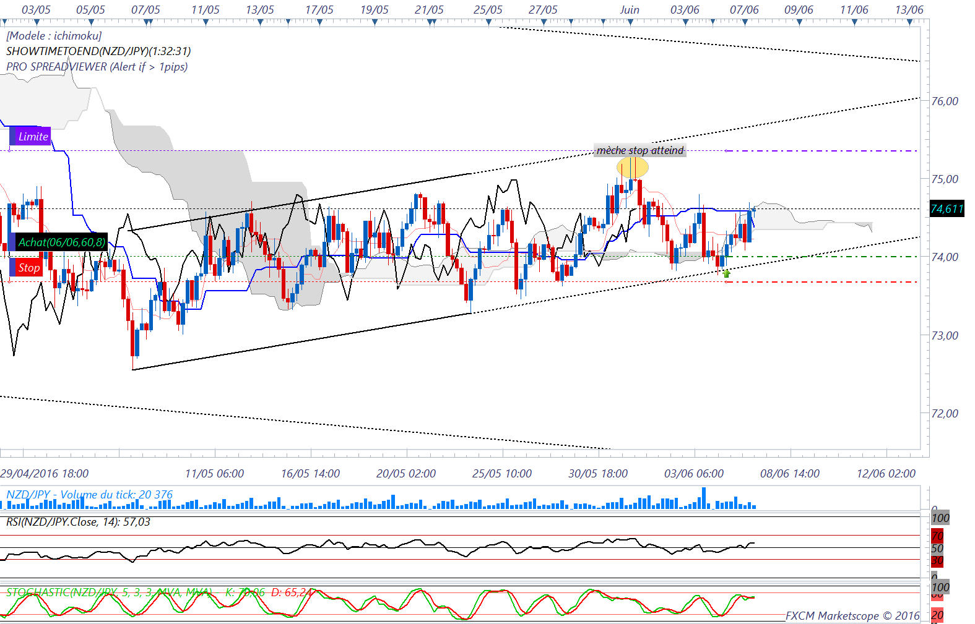Image resolution: width=975 pixels, height=624 pixels.
Task: Select the "mèche stop atteind" annotation
Action: tap(639, 150)
